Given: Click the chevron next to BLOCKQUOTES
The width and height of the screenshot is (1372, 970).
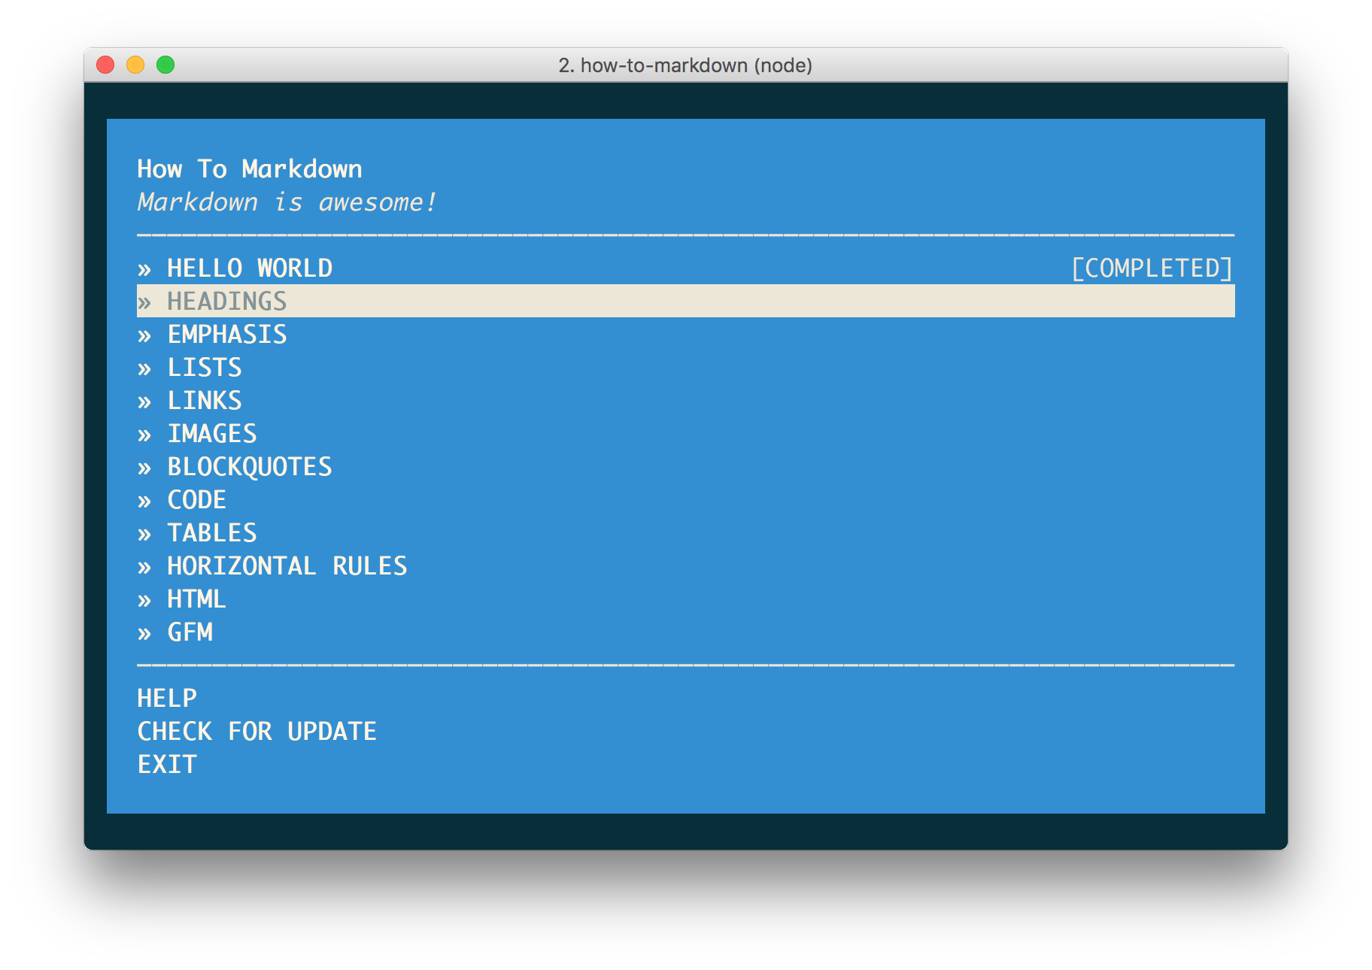Looking at the screenshot, I should [145, 467].
